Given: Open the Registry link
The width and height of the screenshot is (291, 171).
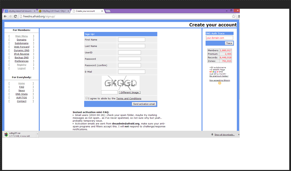Looking at the screenshot, I should click(21, 64).
